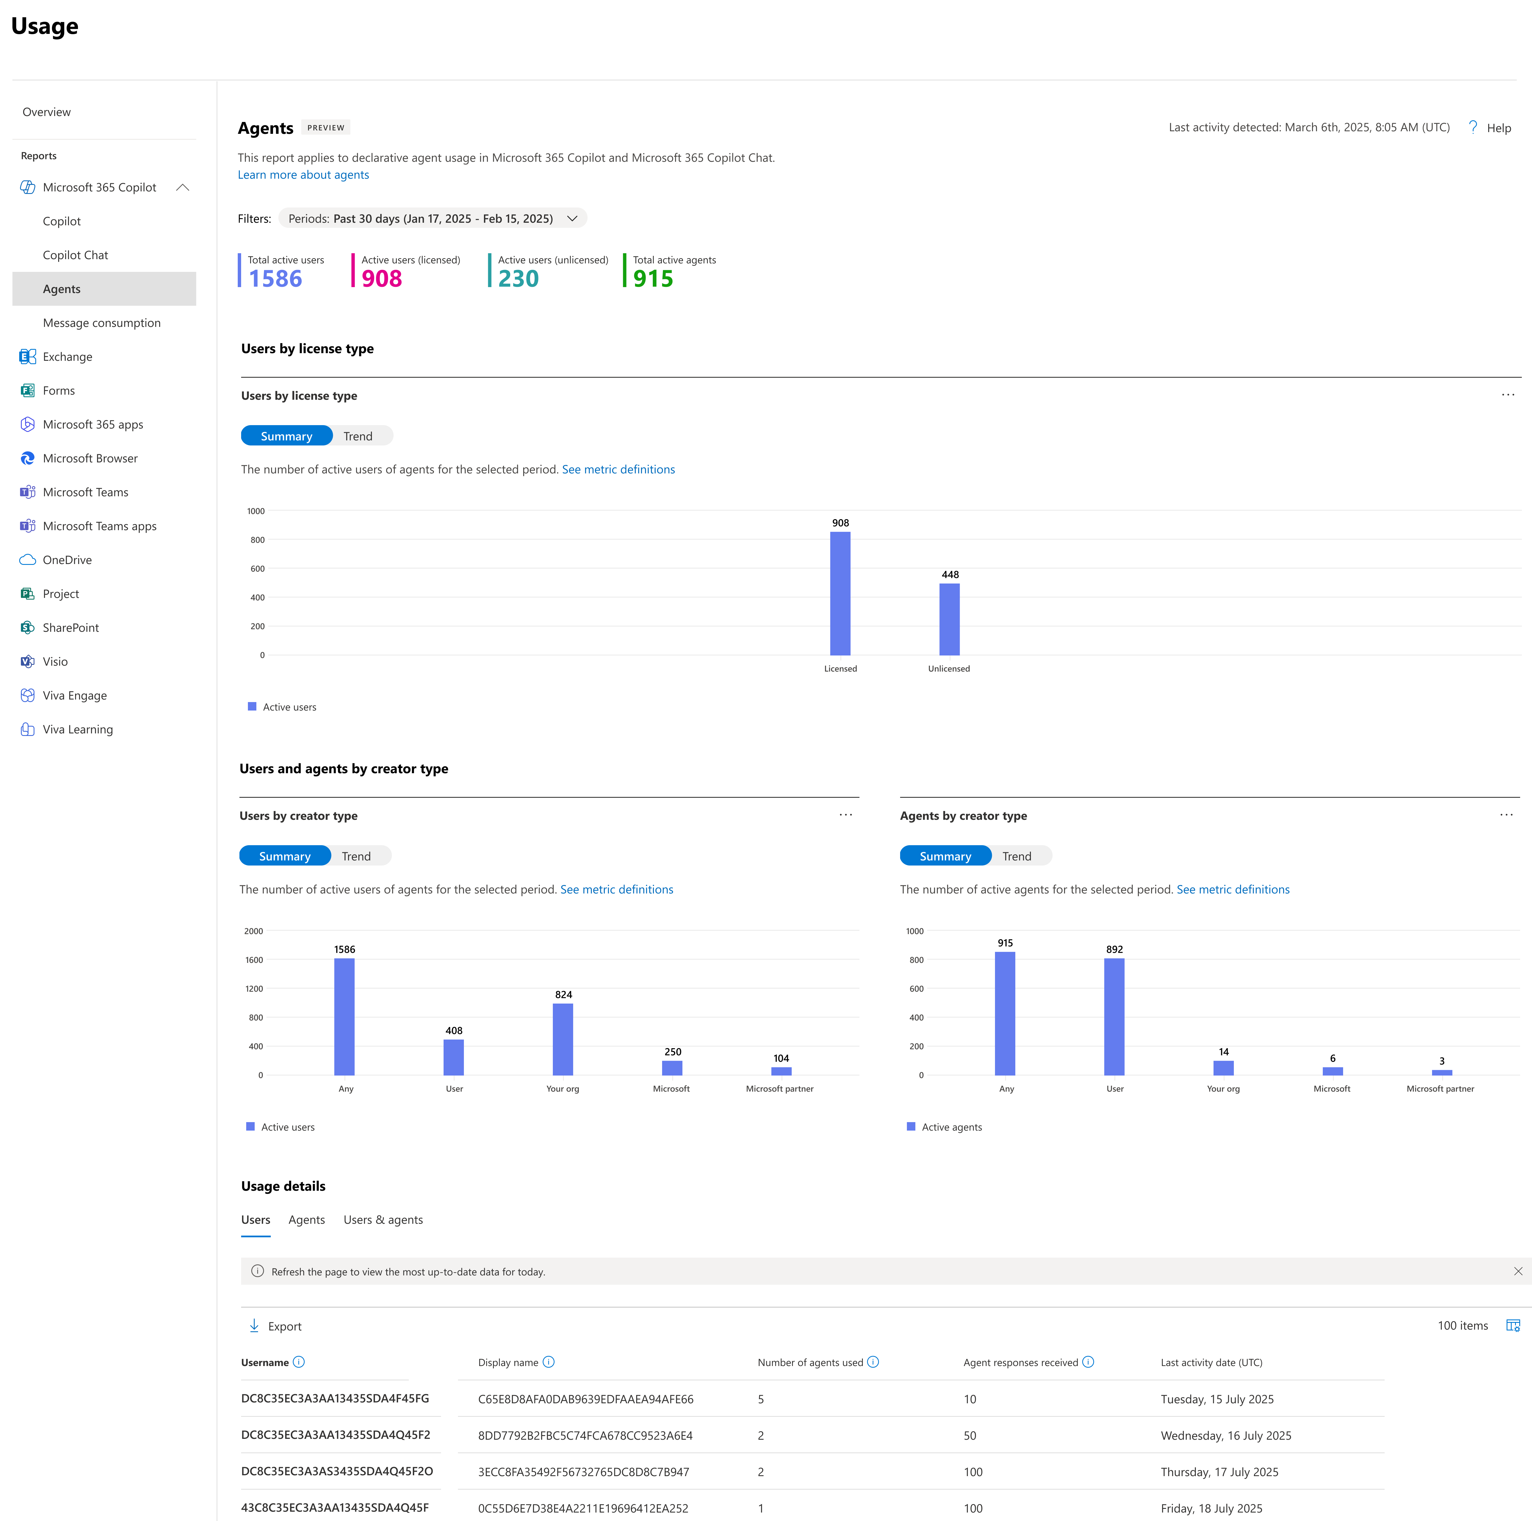The image size is (1532, 1521).
Task: Open the Overview page
Action: 47,112
